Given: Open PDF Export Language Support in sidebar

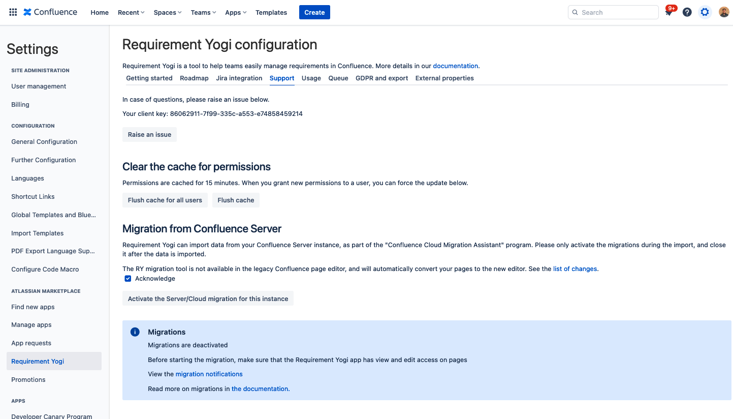Looking at the screenshot, I should click(x=54, y=251).
